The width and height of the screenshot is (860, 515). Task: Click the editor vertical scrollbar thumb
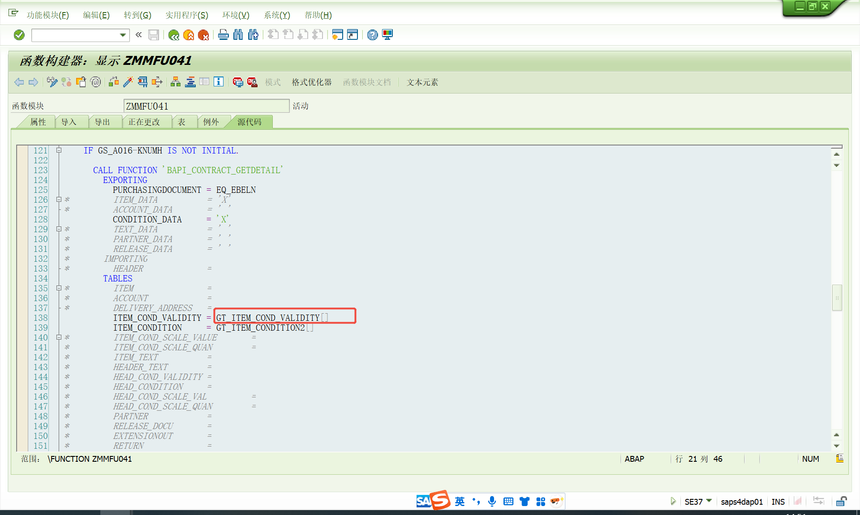[x=837, y=298]
